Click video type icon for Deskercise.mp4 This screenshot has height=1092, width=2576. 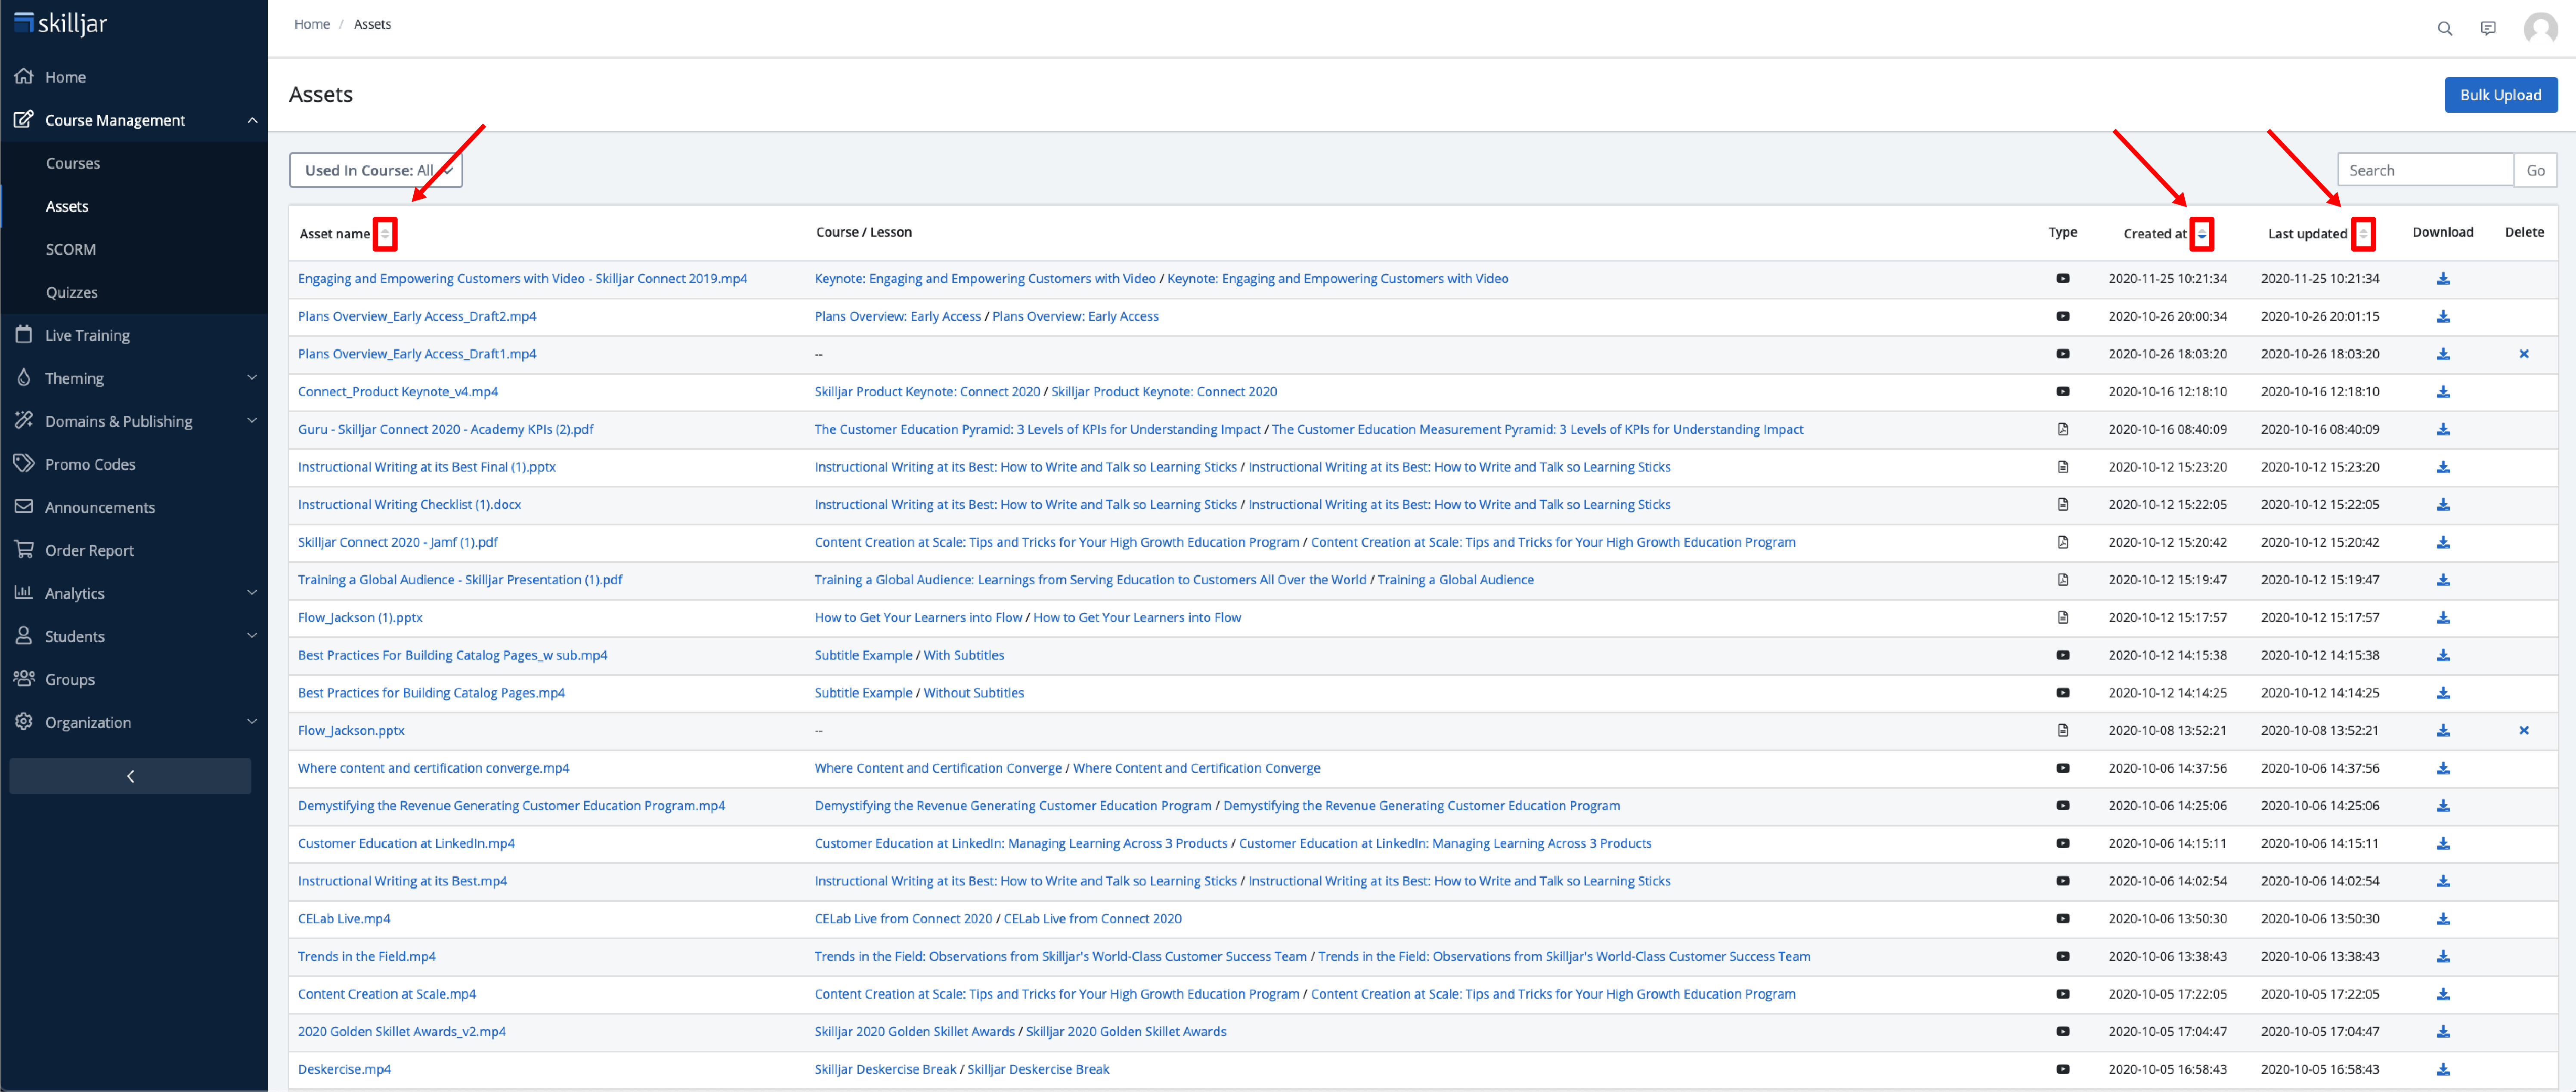(2062, 1069)
